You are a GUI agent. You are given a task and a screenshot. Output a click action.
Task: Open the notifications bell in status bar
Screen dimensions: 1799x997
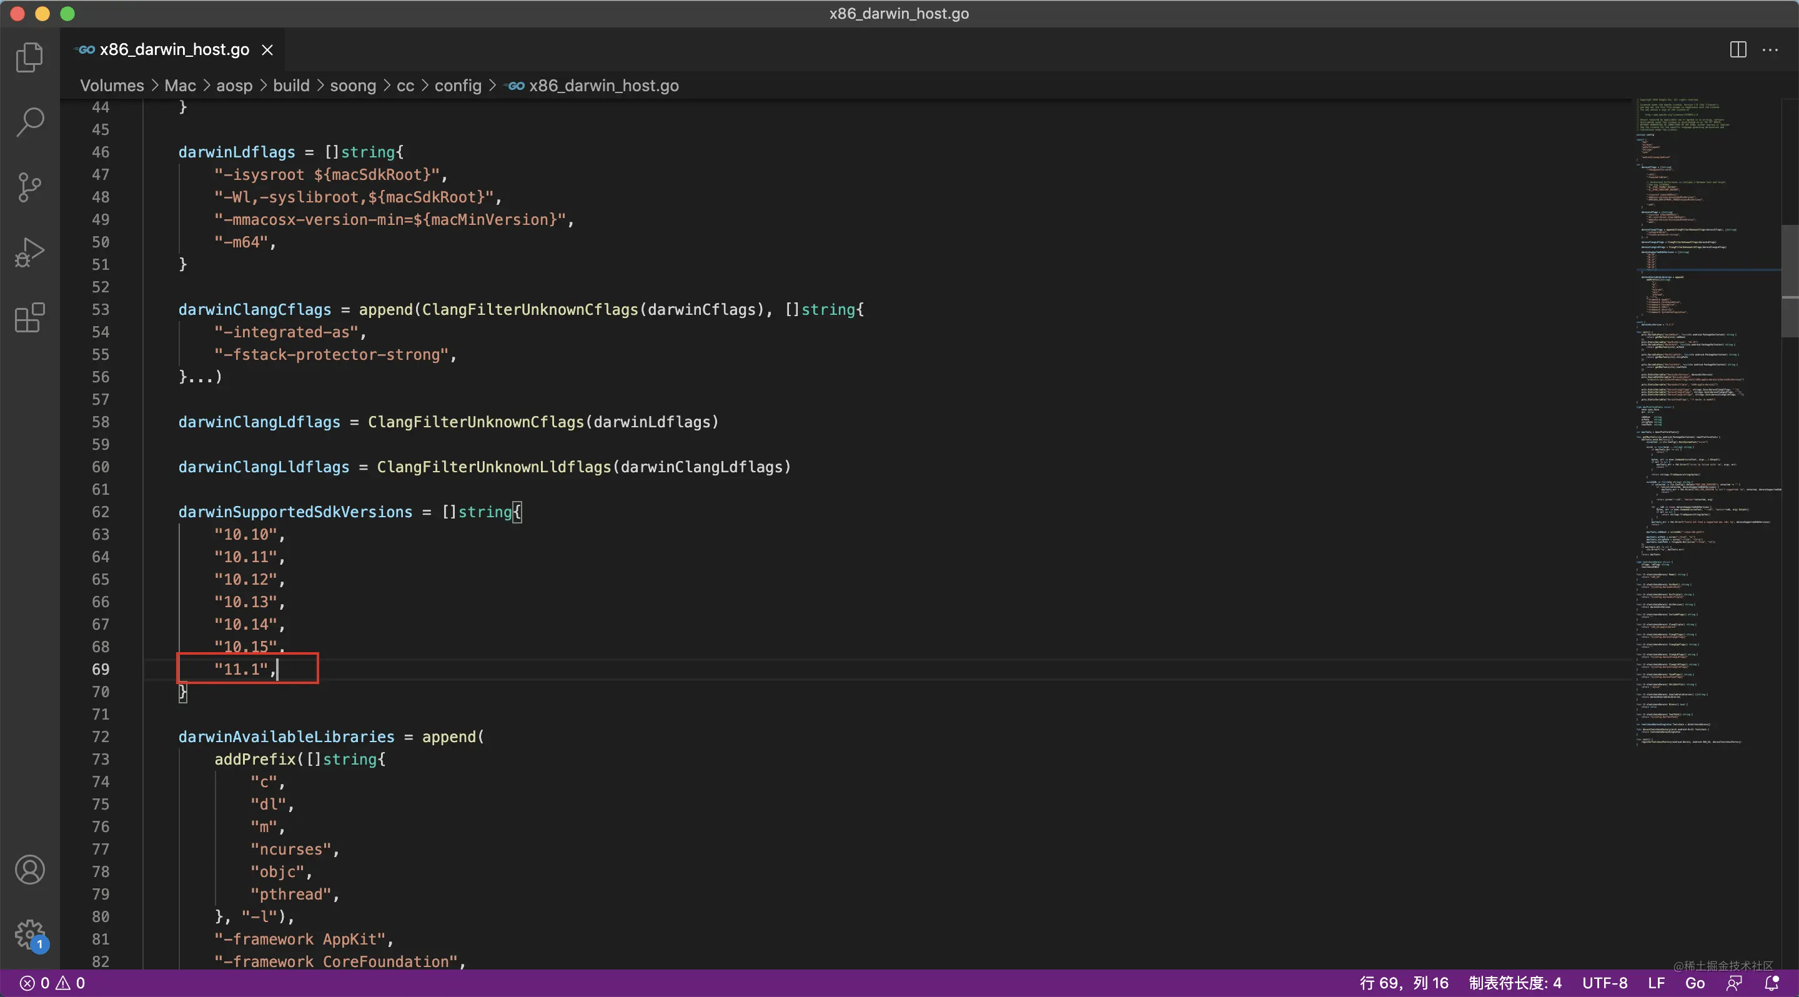1772,983
